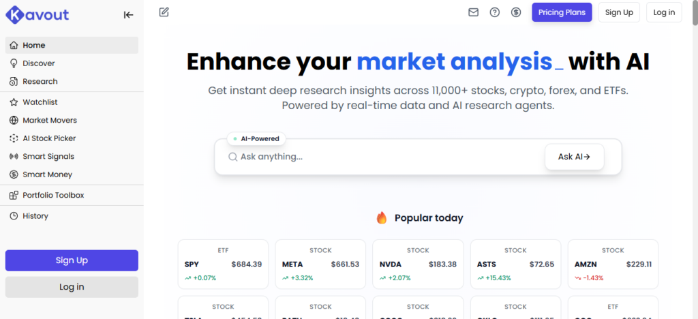This screenshot has width=698, height=319.
Task: Open Portfolio Toolbox
Action: coord(52,195)
